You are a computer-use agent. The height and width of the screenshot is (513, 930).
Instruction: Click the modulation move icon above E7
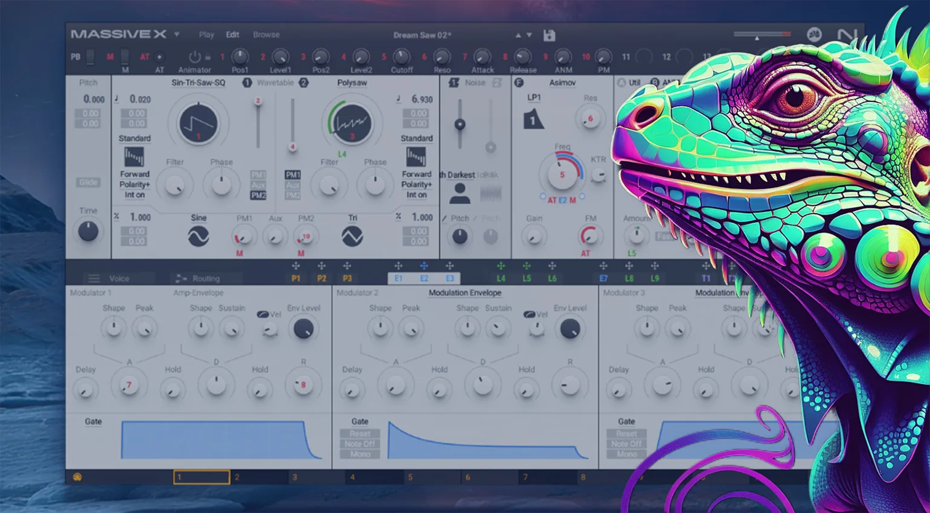tap(603, 266)
